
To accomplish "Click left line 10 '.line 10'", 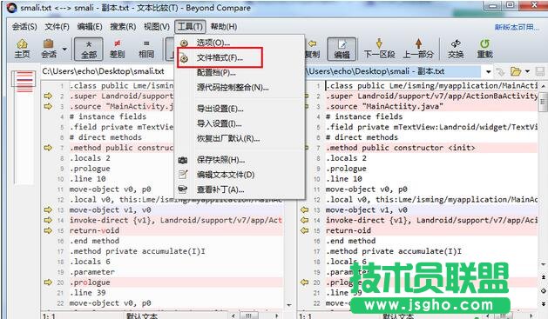I will [87, 179].
